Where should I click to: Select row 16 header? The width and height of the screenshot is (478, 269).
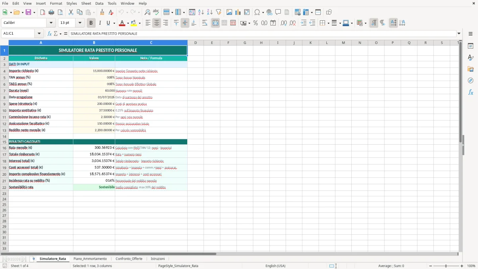[4, 148]
